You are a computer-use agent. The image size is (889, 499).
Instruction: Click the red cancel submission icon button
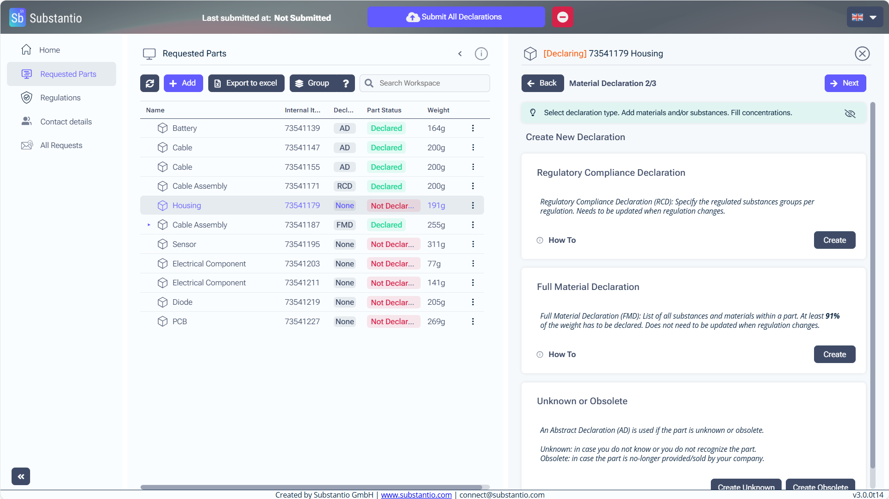pyautogui.click(x=562, y=17)
